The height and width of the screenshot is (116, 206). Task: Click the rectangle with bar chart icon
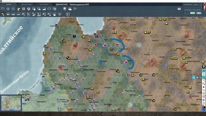[39, 9]
